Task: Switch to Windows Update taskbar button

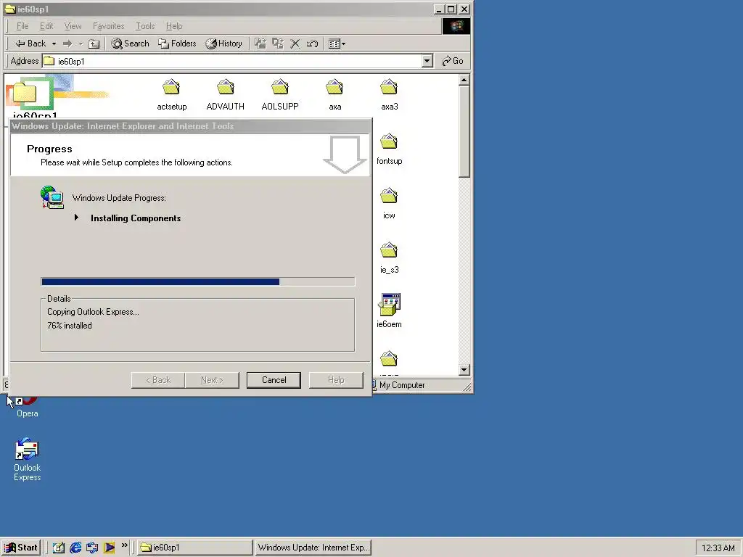Action: pos(313,548)
